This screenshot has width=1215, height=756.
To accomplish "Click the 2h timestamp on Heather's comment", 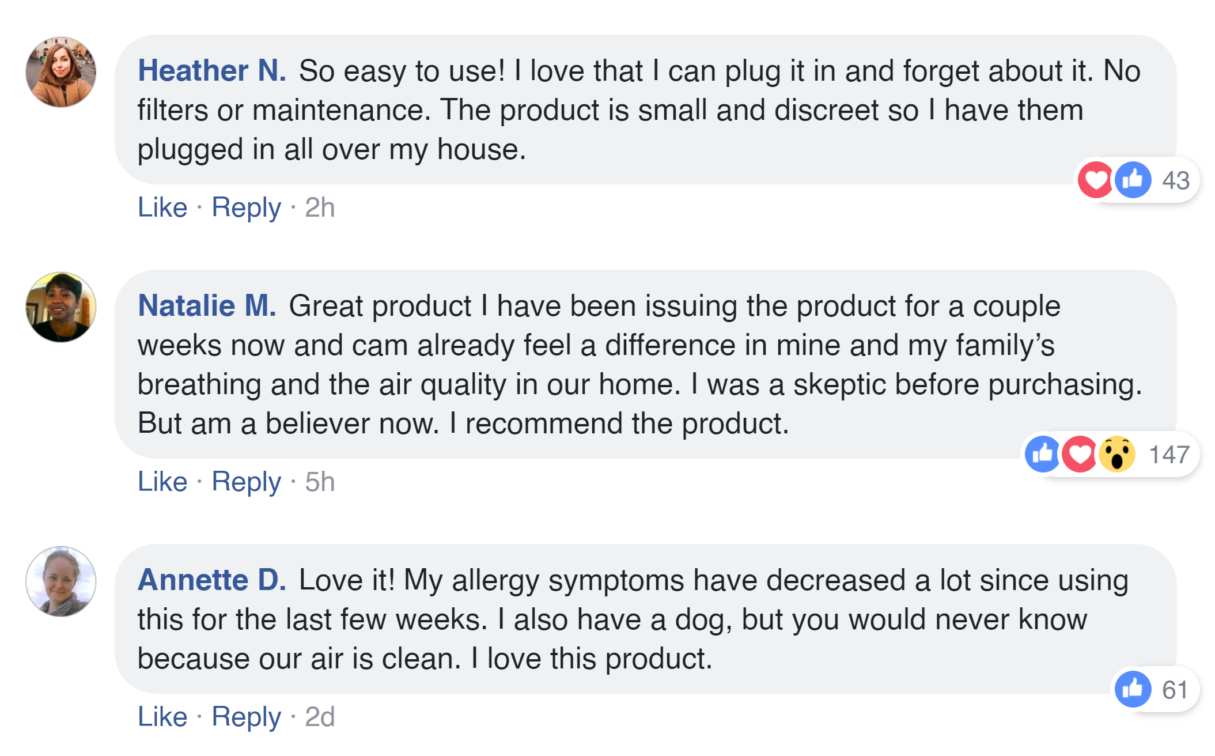I will click(x=320, y=207).
